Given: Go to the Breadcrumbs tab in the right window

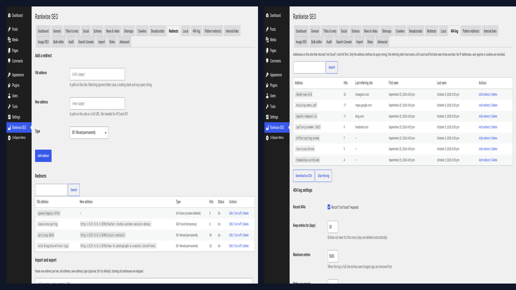Looking at the screenshot, I should pyautogui.click(x=416, y=31).
